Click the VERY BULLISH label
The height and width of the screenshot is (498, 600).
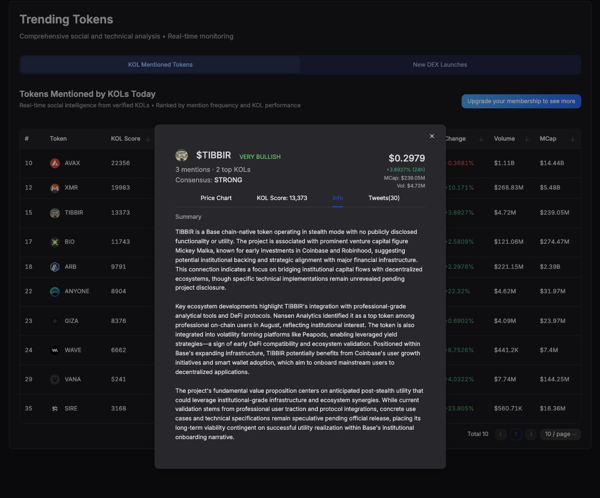click(260, 157)
